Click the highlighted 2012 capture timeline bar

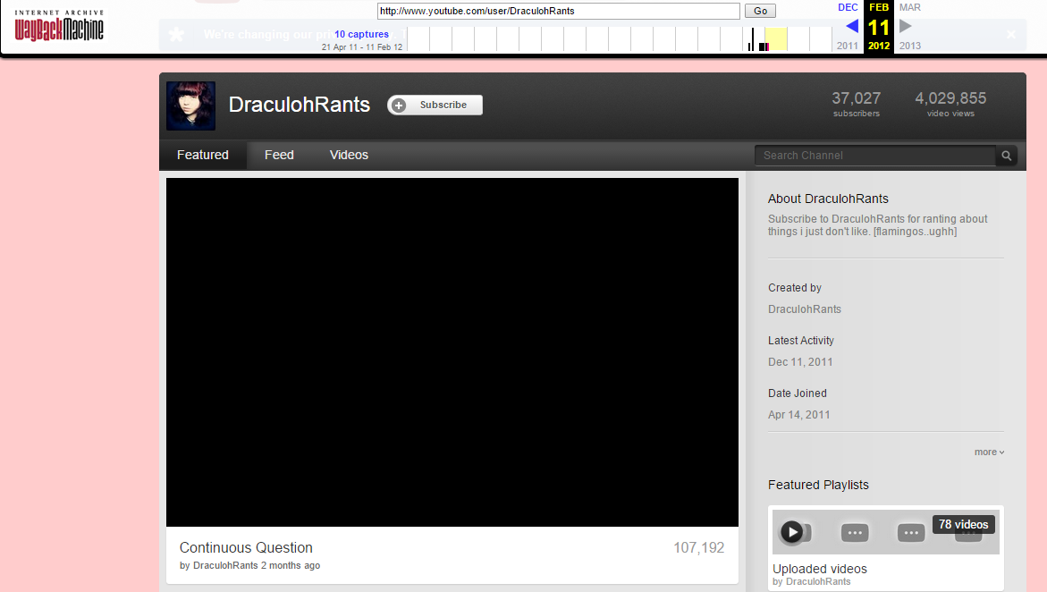[x=776, y=38]
